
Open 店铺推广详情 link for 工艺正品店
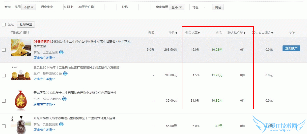tap(44, 58)
